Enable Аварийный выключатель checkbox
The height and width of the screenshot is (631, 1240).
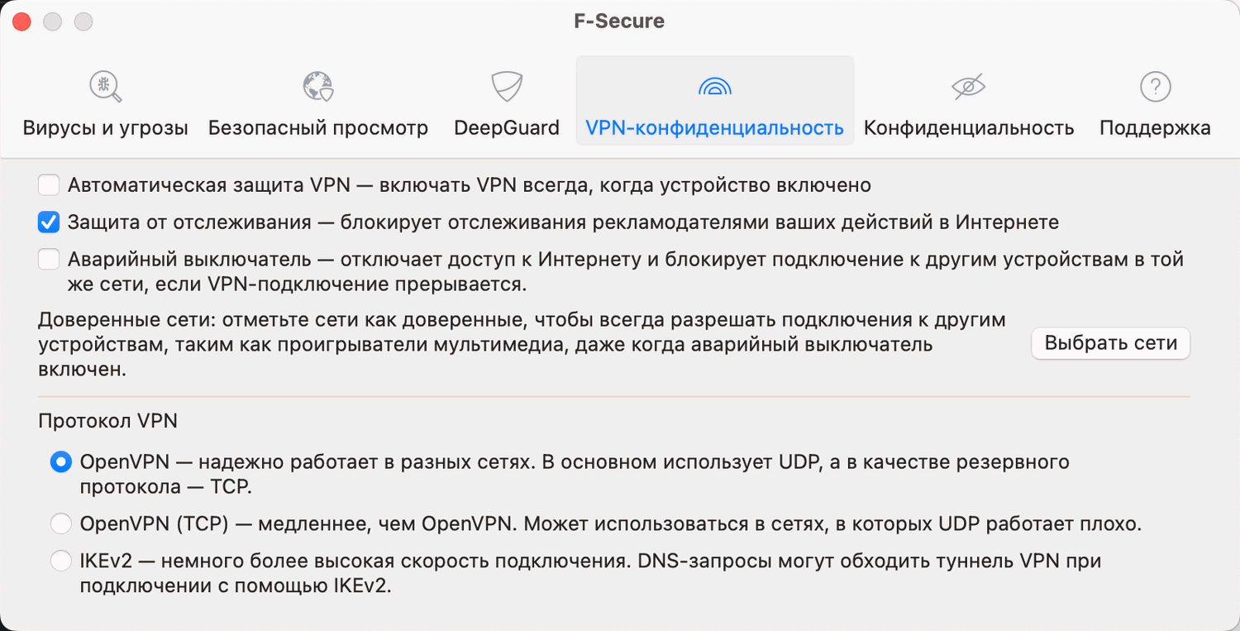[x=49, y=260]
